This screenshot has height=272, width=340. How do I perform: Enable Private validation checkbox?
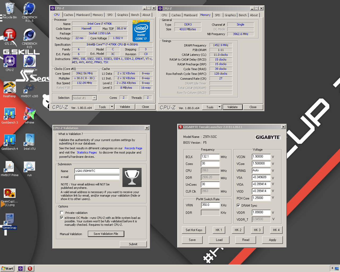tap(62, 213)
